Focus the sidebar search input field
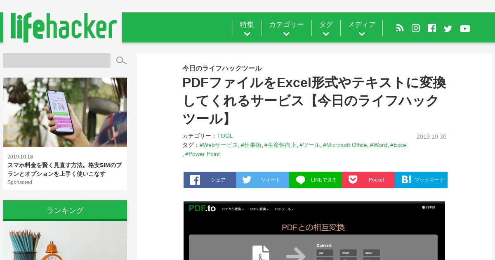The height and width of the screenshot is (260, 495). [57, 60]
